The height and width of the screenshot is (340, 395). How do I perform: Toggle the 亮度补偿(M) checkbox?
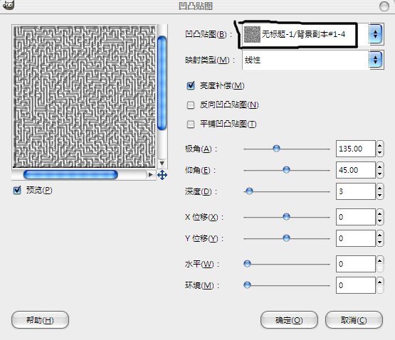point(191,85)
